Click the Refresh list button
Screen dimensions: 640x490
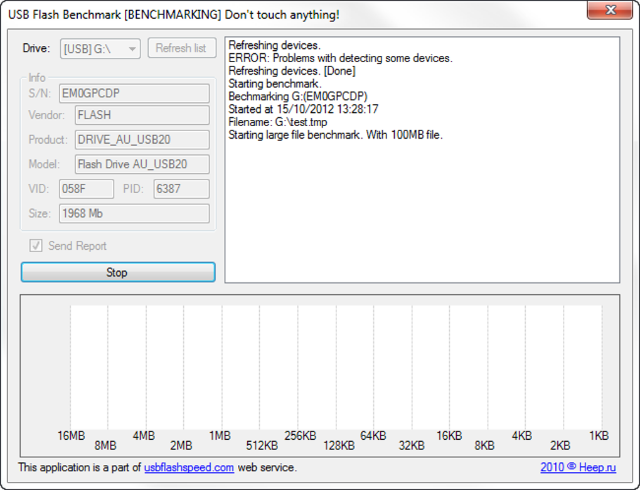pyautogui.click(x=181, y=48)
